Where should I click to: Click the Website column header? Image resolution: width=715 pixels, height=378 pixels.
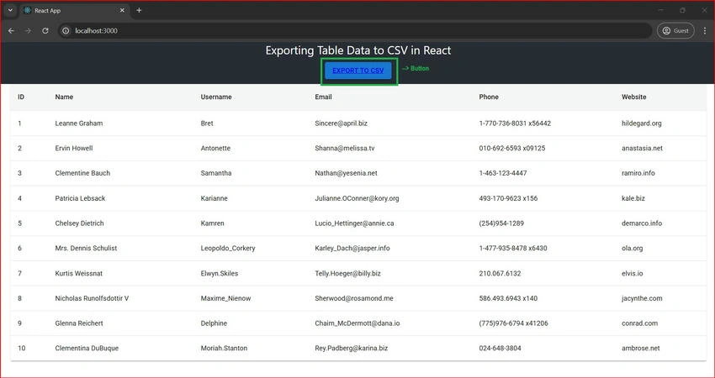click(x=634, y=97)
